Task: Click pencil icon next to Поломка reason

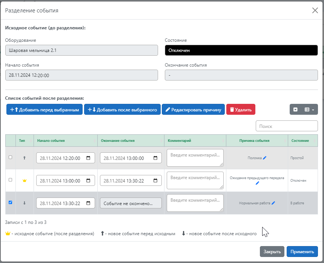Action: [265, 158]
